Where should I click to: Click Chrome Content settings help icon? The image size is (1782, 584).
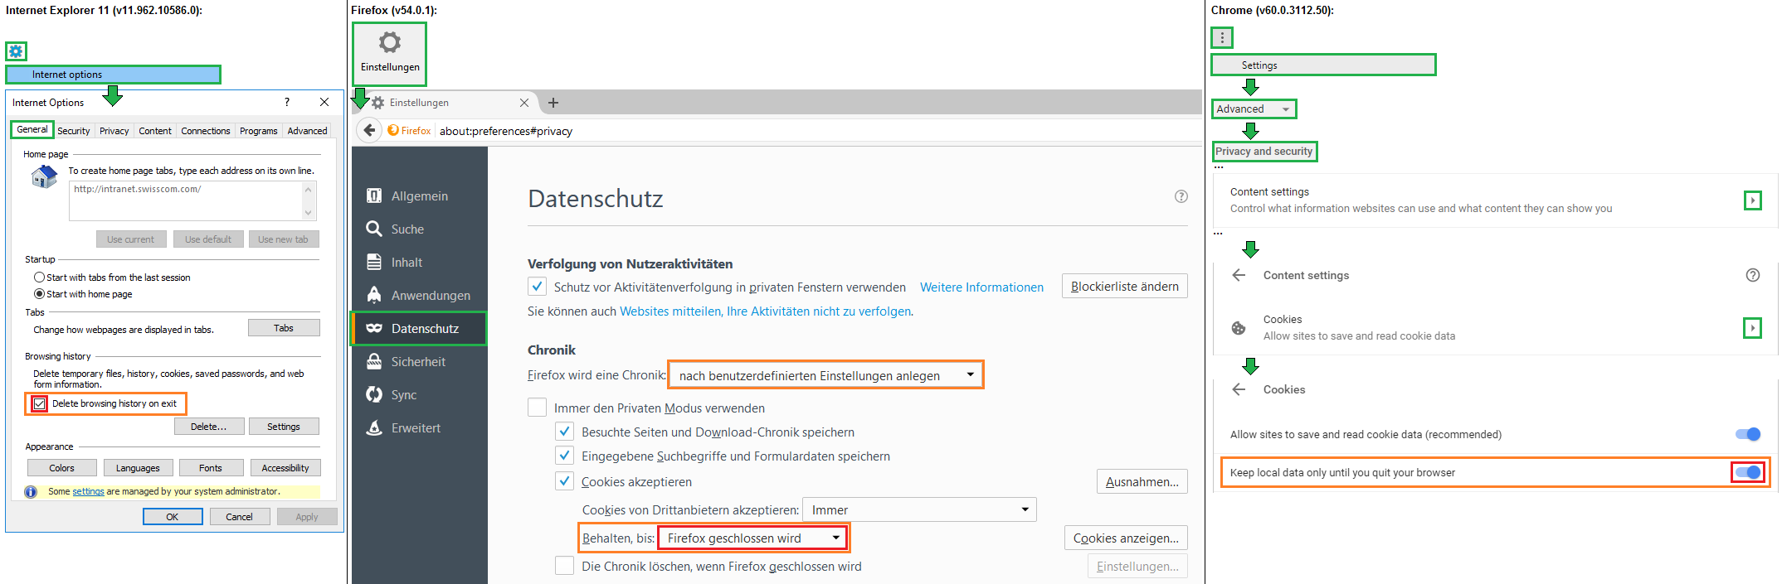click(1752, 275)
